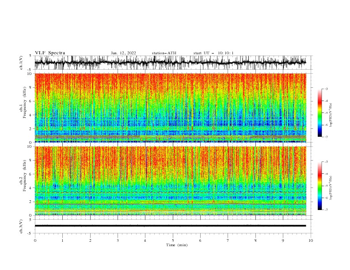
Task: Click the "Time (min)" axis label
Action: click(x=177, y=245)
